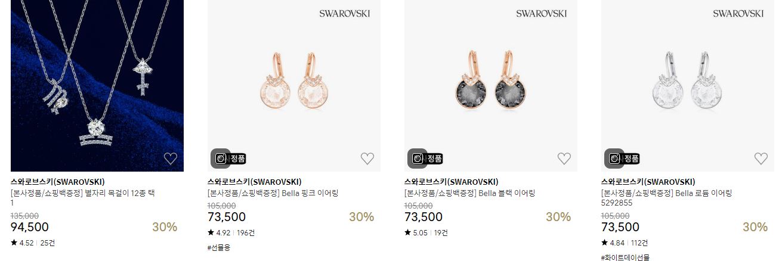
Task: Toggle wishlist heart on constellation necklace
Action: 171,159
